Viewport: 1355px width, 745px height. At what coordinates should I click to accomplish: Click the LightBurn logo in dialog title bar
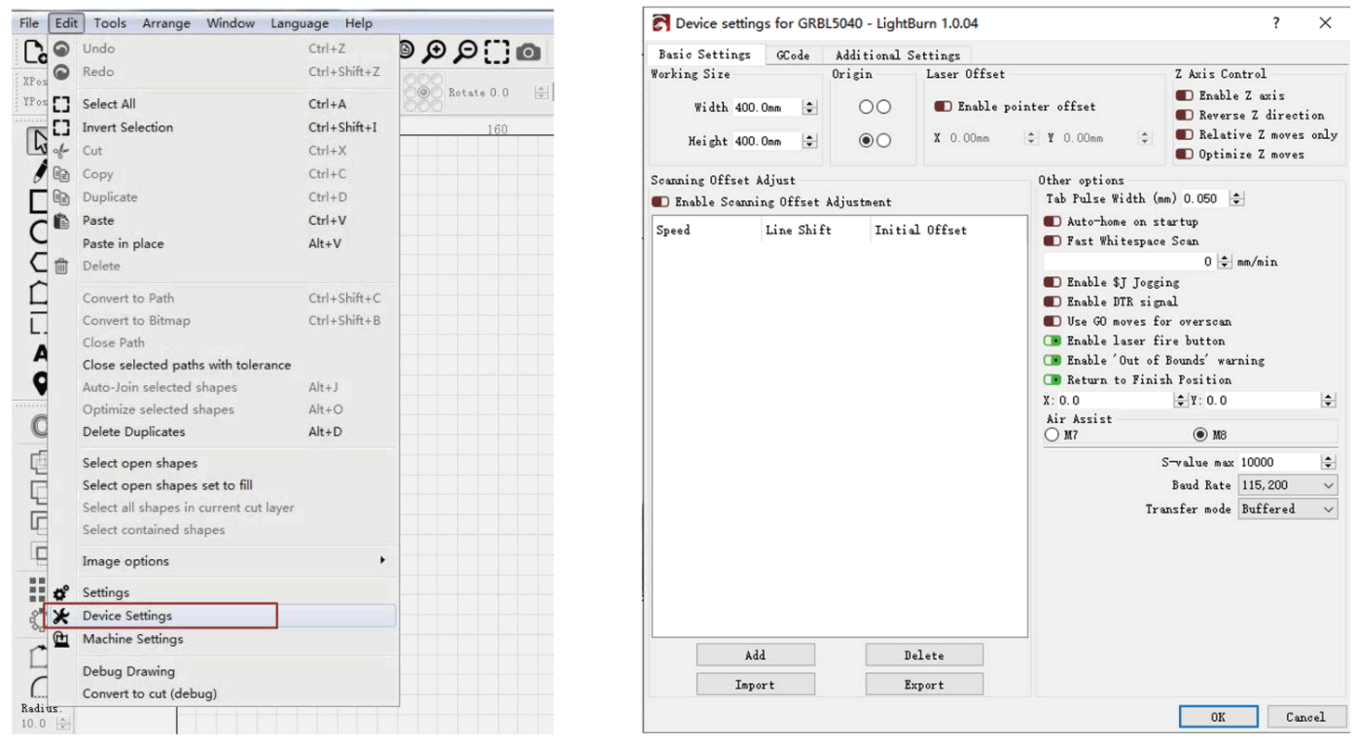661,23
